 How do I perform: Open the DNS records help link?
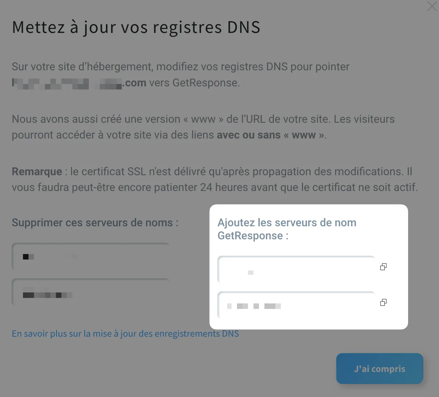pos(125,334)
